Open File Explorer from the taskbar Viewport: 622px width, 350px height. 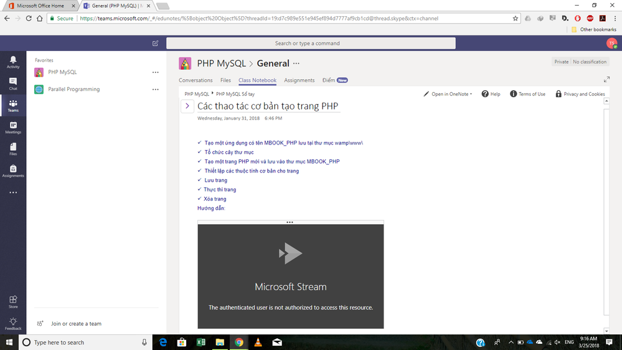[x=220, y=342]
